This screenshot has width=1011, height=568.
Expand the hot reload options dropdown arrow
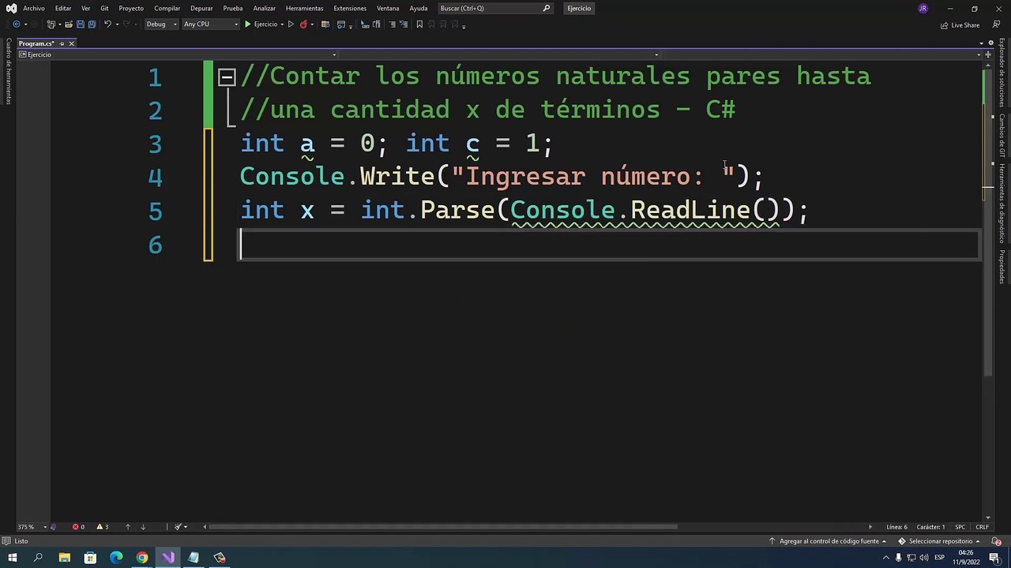coord(312,24)
